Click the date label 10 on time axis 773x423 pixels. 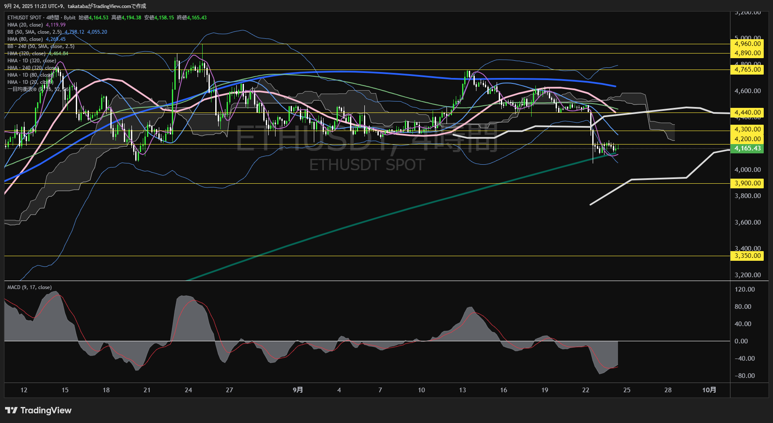[x=421, y=390]
